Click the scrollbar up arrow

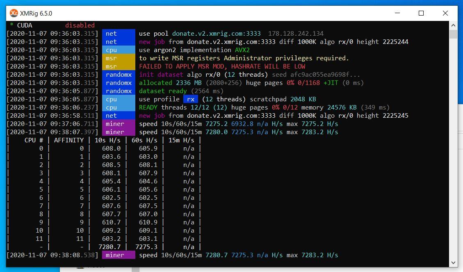pyautogui.click(x=453, y=25)
